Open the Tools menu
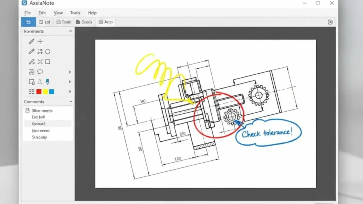This screenshot has width=363, height=204. pyautogui.click(x=75, y=13)
